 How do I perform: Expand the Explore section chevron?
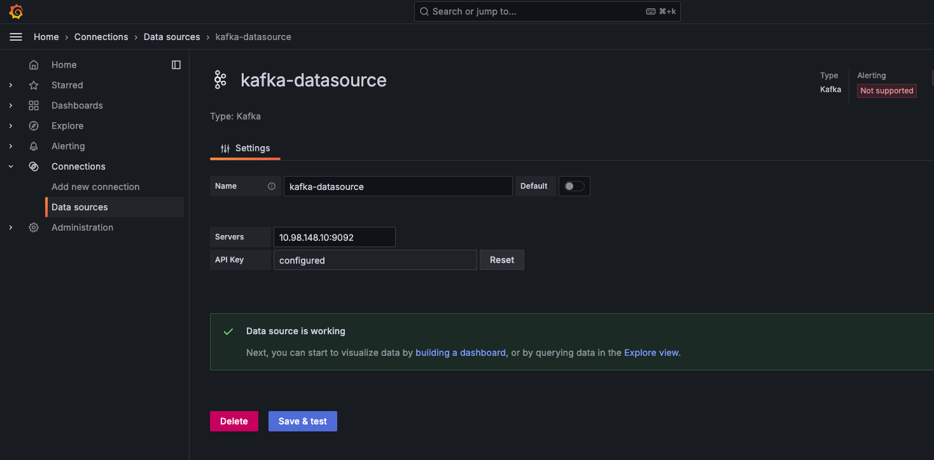point(11,126)
